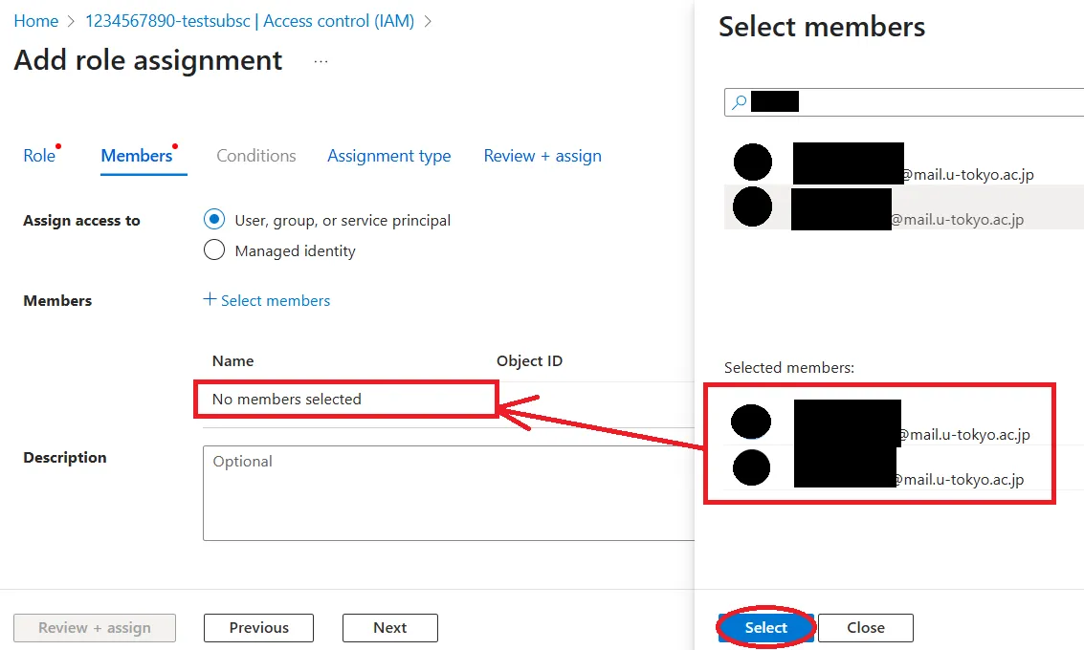Screen dimensions: 1084x650
Task: Switch to the Role tab
Action: coord(39,156)
